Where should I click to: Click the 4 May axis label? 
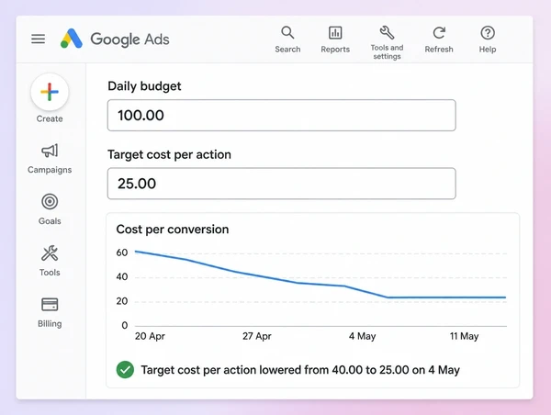pos(363,336)
